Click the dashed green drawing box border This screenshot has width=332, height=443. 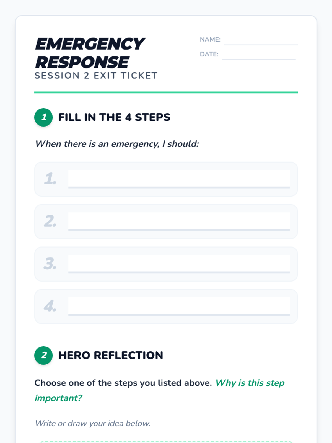166,441
